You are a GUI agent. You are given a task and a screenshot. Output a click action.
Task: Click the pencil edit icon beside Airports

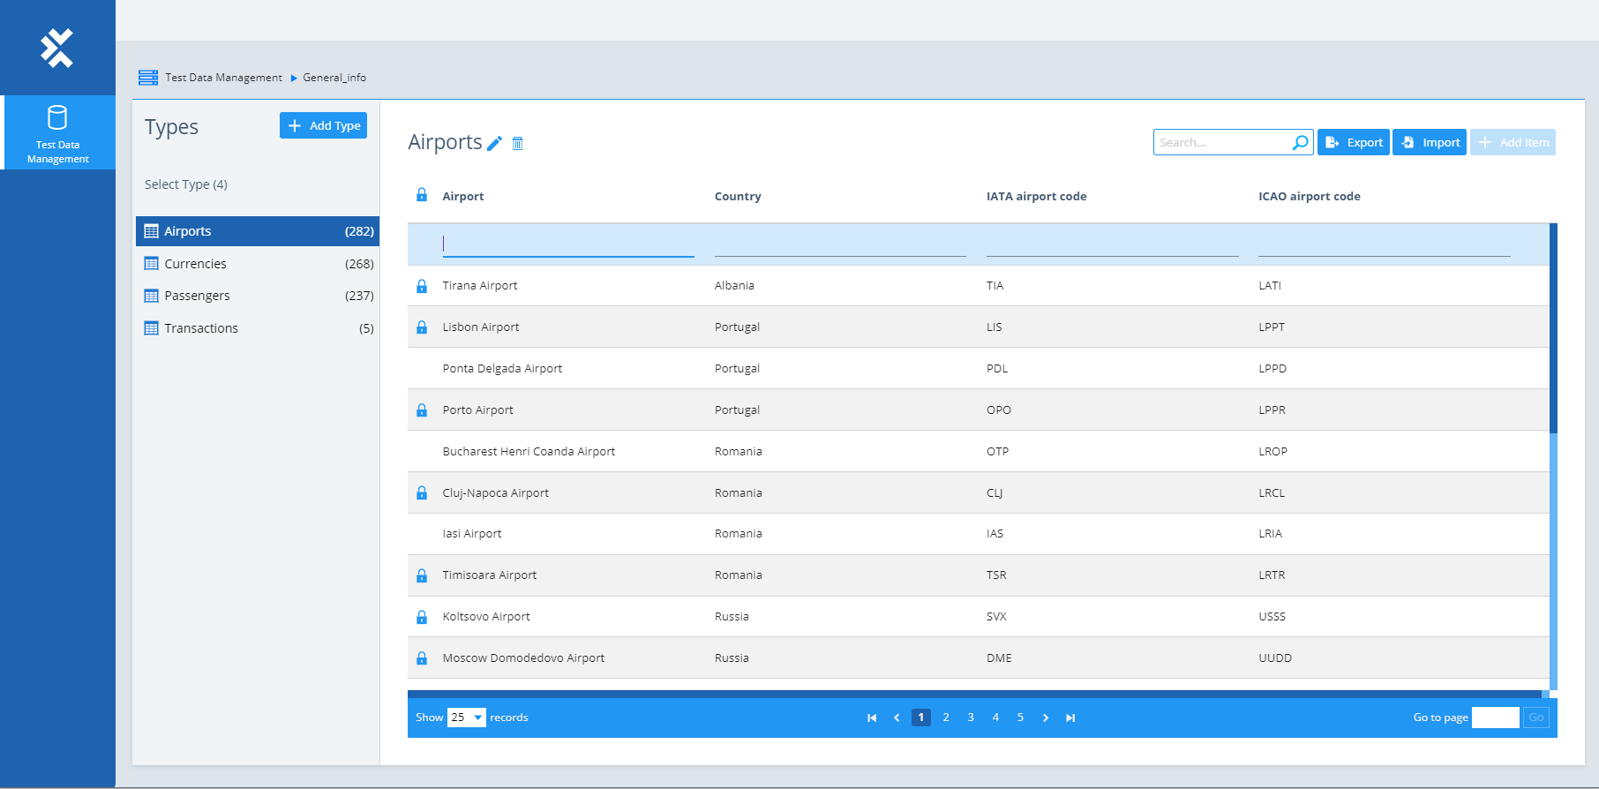pos(494,143)
